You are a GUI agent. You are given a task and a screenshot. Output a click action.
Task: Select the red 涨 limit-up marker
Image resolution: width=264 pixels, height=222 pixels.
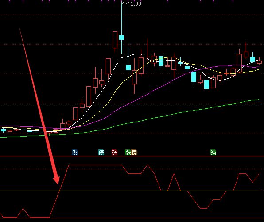click(x=114, y=153)
